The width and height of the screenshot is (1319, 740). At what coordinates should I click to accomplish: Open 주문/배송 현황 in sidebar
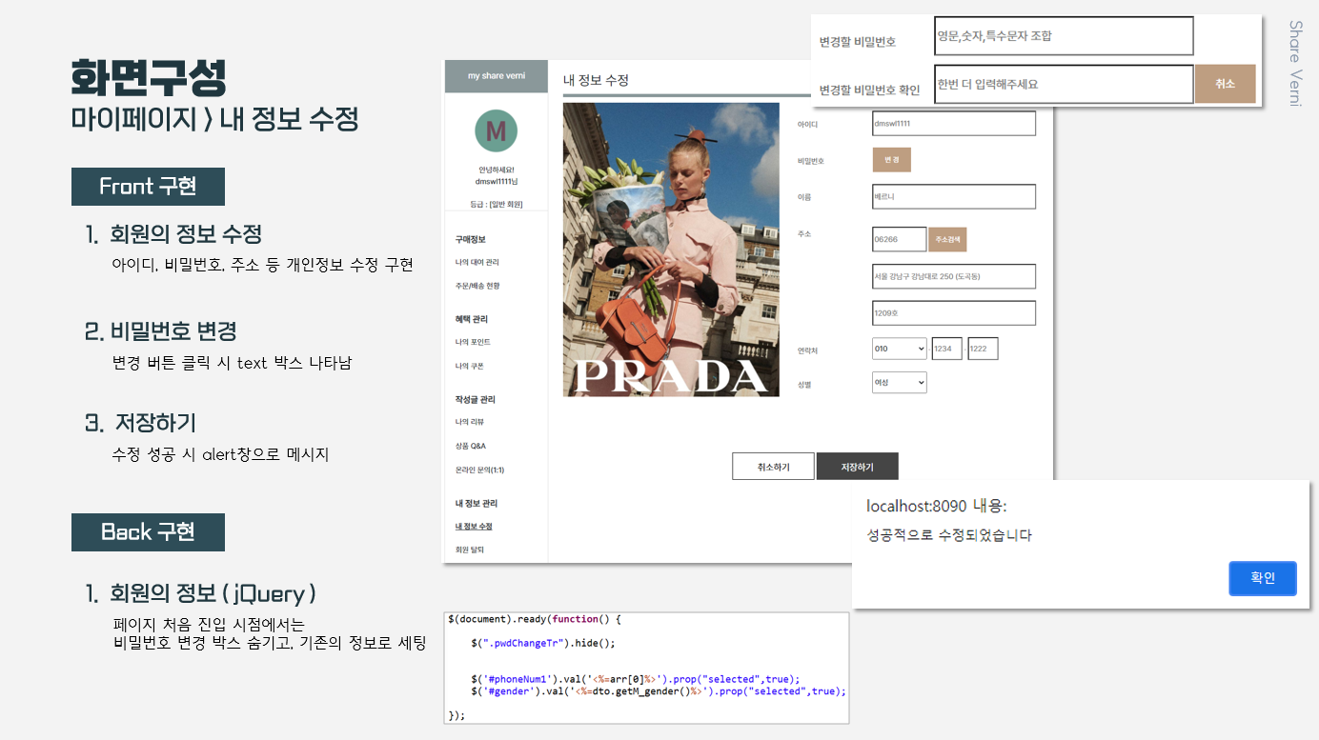point(477,286)
